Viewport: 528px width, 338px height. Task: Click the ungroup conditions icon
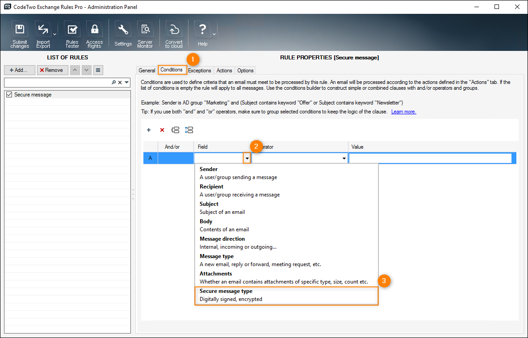189,130
